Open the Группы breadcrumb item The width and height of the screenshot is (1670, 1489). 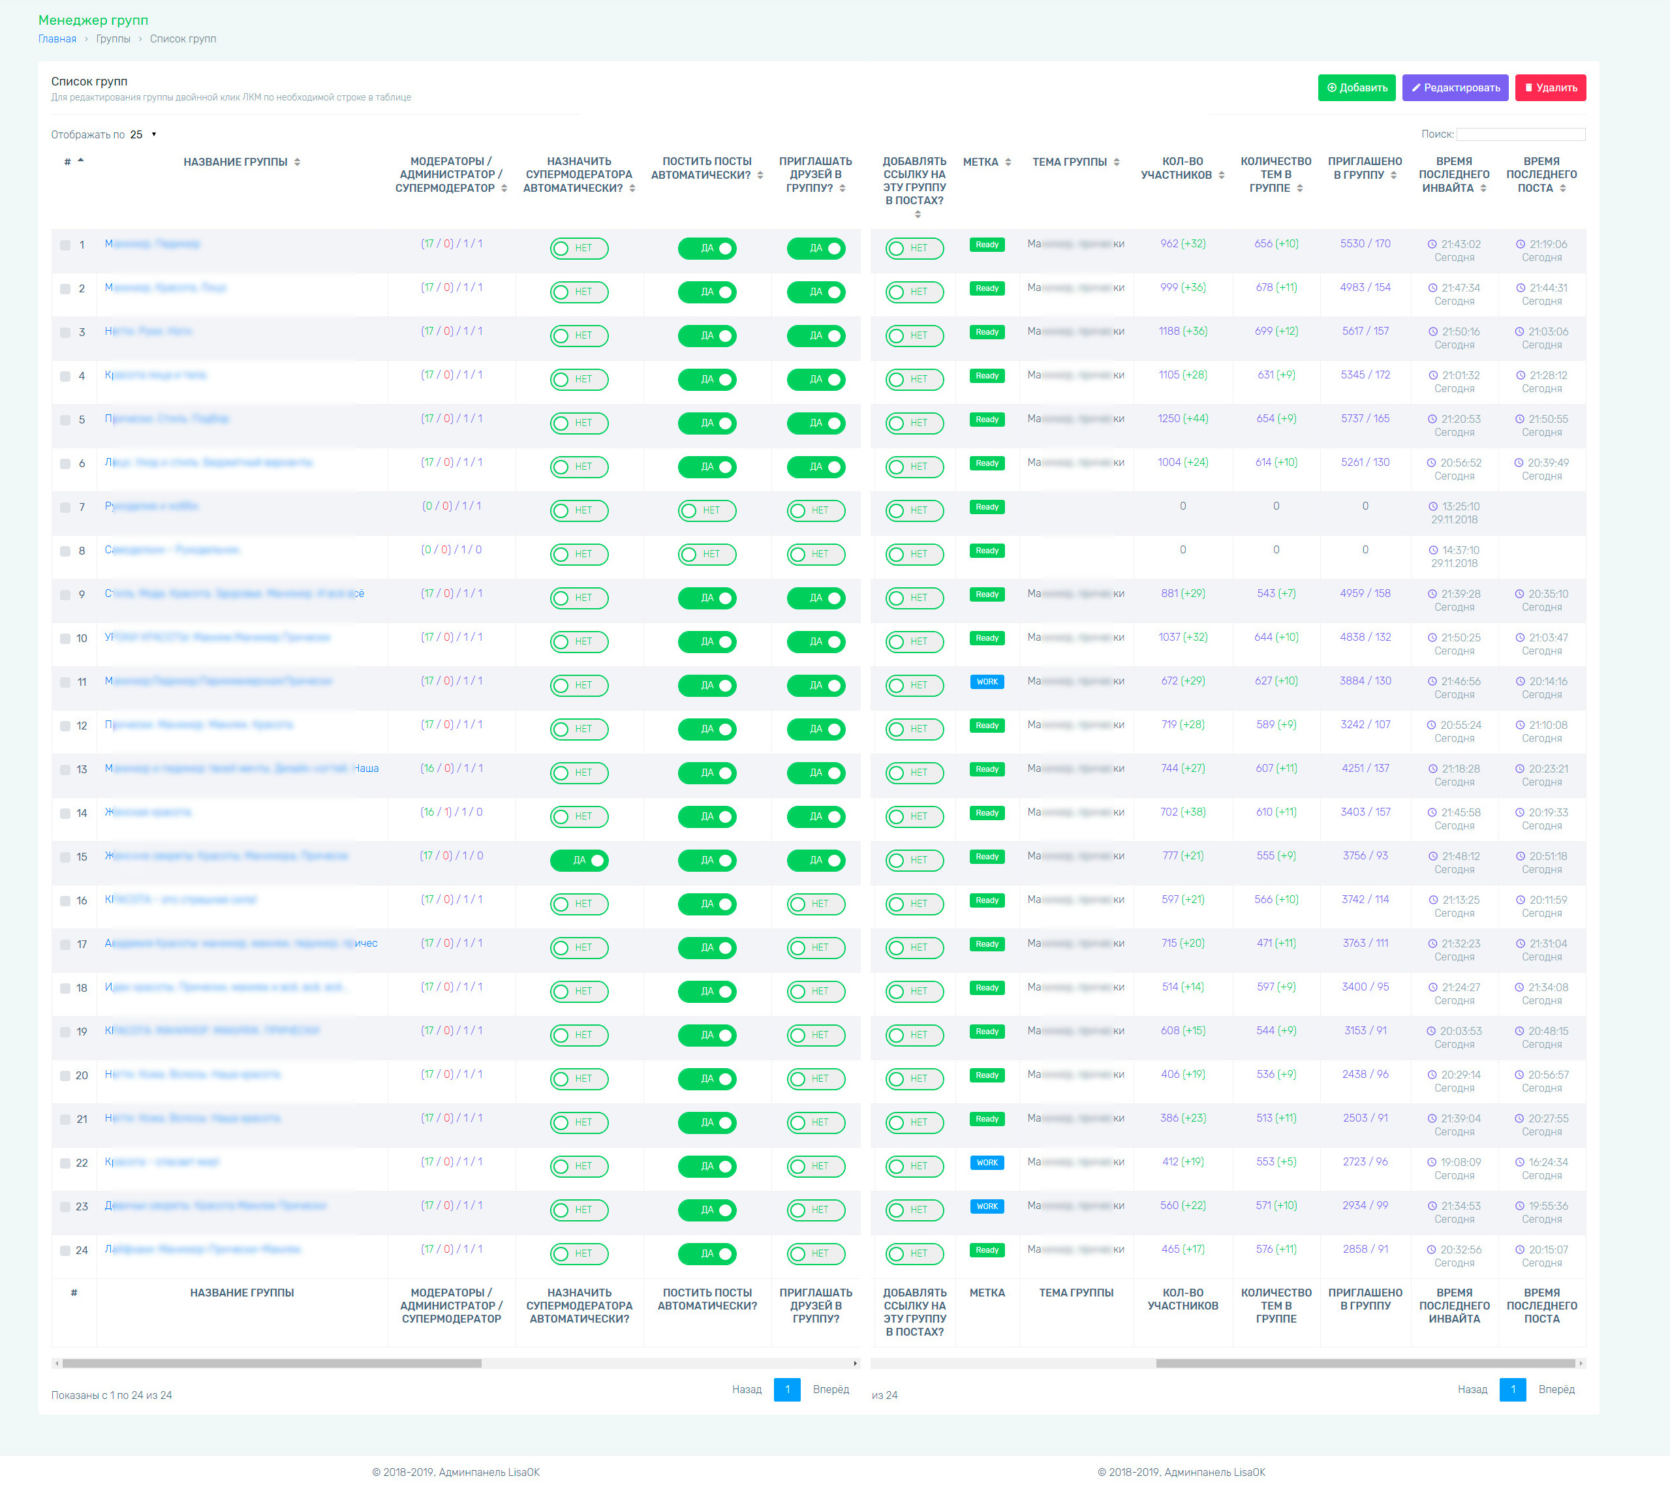coord(113,38)
